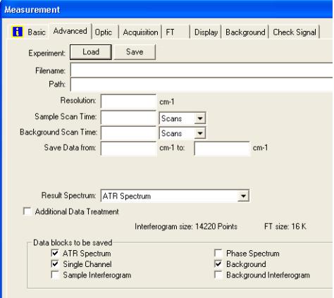Check Background Interferogram data block
The image size is (334, 298).
pos(218,275)
